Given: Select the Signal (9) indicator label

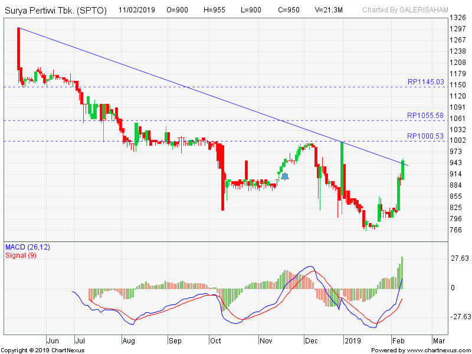Looking at the screenshot, I should (x=22, y=255).
